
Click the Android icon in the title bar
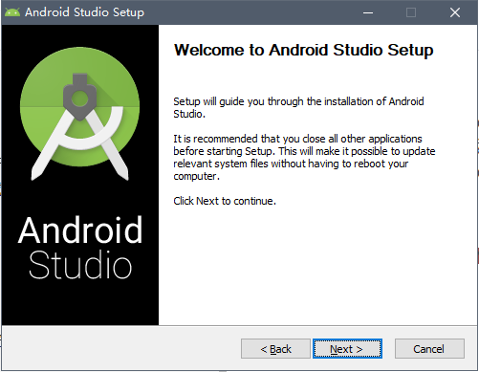pyautogui.click(x=12, y=12)
